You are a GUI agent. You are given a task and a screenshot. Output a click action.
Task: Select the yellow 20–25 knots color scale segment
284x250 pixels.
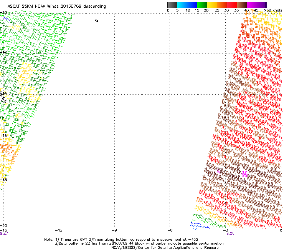[212, 5]
